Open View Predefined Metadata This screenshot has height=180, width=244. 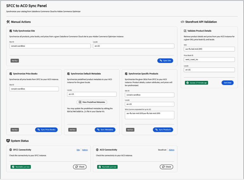[x=92, y=102]
